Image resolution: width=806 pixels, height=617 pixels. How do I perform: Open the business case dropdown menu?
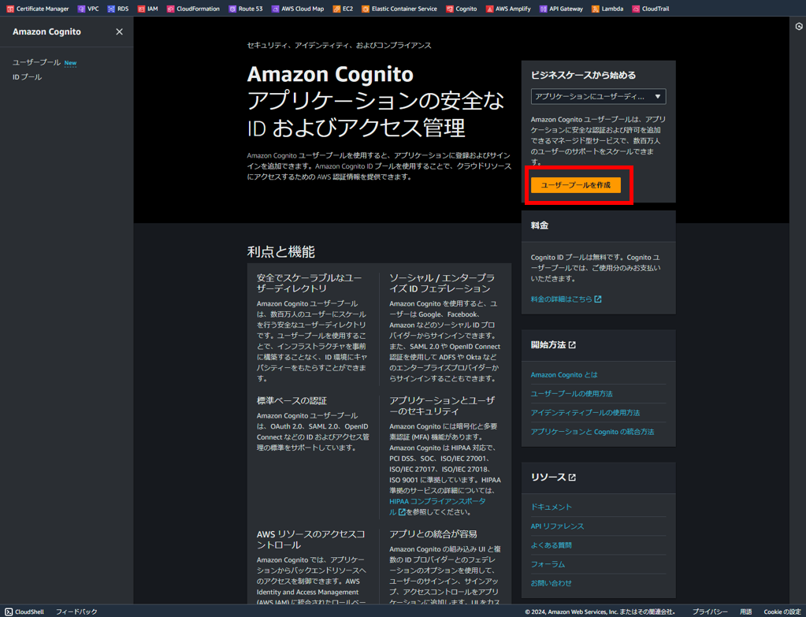597,96
